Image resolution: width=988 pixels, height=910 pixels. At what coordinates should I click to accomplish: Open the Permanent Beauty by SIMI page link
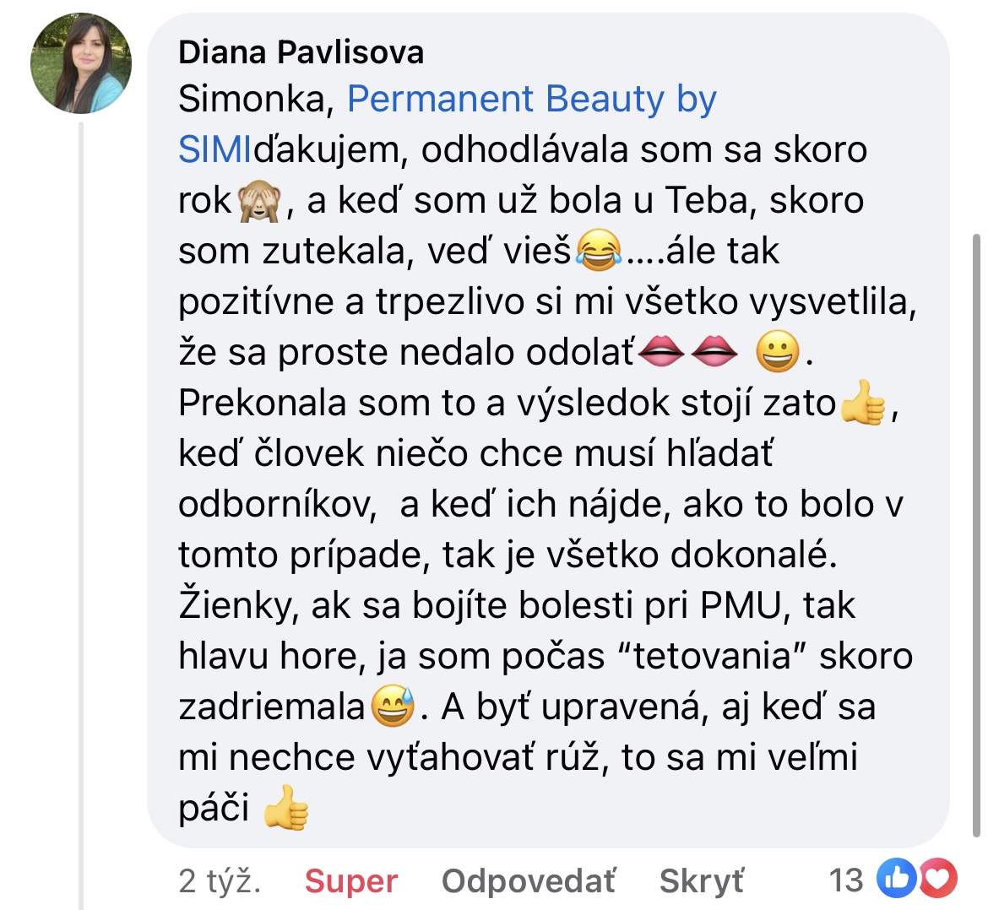[x=448, y=124]
